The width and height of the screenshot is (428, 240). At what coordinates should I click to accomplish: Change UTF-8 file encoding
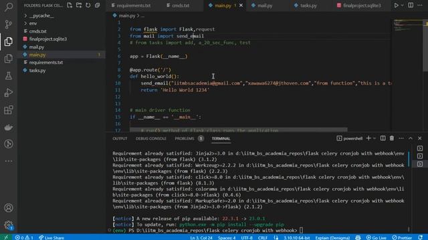click(247, 237)
